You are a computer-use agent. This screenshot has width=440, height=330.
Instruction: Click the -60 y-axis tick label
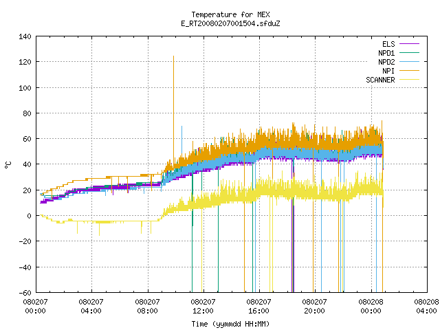click(x=25, y=293)
